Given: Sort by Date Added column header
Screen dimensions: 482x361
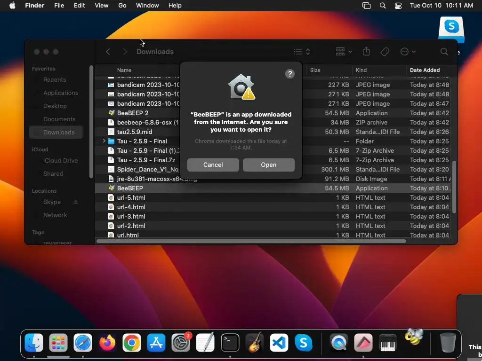Looking at the screenshot, I should point(425,70).
